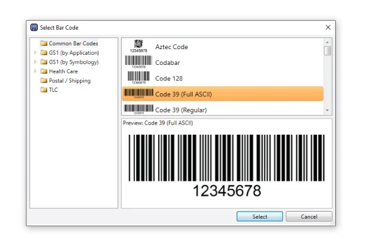Image resolution: width=378 pixels, height=252 pixels.
Task: Click the Common Bar Codes folder icon
Action: pyautogui.click(x=44, y=43)
